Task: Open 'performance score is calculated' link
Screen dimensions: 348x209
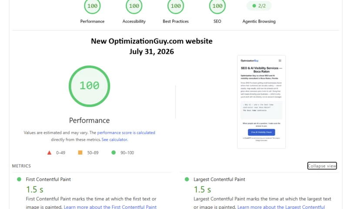Action: coord(126,133)
